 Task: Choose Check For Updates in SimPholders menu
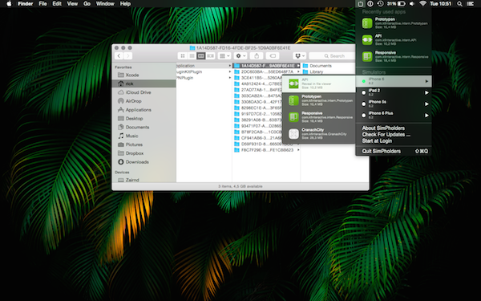pos(386,135)
